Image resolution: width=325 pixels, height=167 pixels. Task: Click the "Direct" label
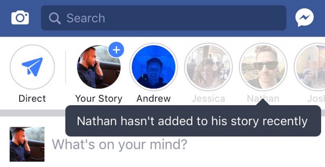(x=32, y=99)
